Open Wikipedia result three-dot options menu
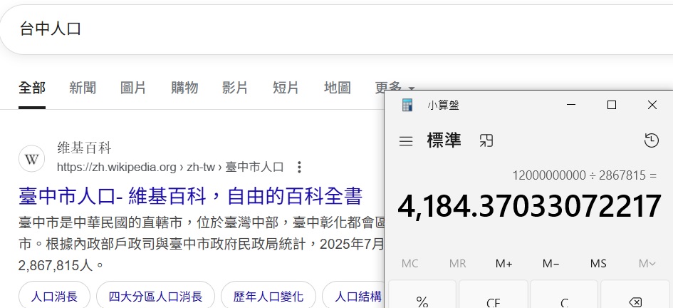Screen dimensions: 673x308 300,167
